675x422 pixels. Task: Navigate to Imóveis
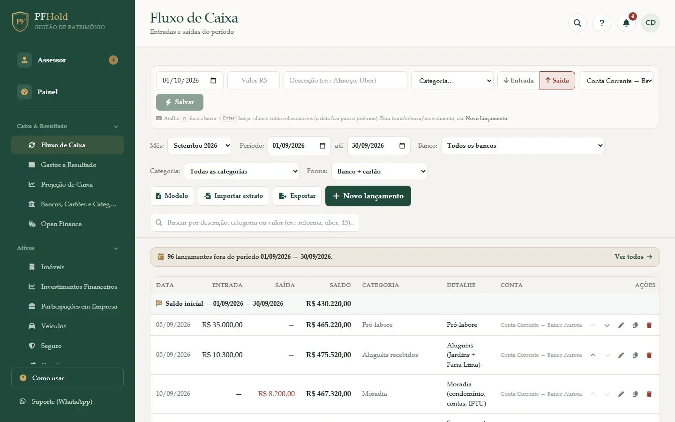tap(67, 267)
